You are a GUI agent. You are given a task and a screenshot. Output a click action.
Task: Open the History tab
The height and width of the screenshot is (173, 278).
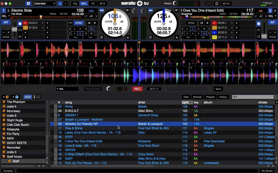coord(223,97)
